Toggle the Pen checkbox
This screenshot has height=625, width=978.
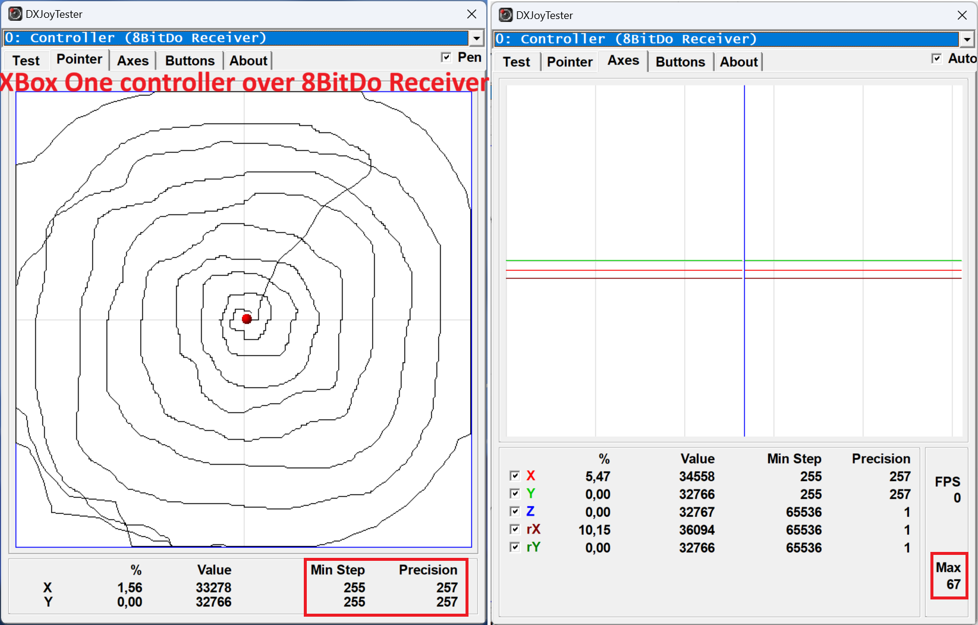446,57
